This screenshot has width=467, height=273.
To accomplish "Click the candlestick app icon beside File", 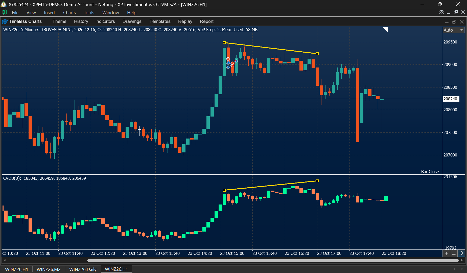I will pos(5,12).
